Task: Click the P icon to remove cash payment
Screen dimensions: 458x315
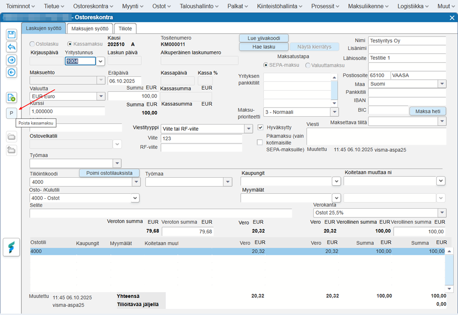Action: point(11,113)
